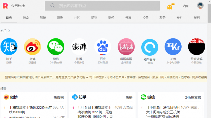
Task: Switch to the 综合 tab
Action: tap(26, 18)
